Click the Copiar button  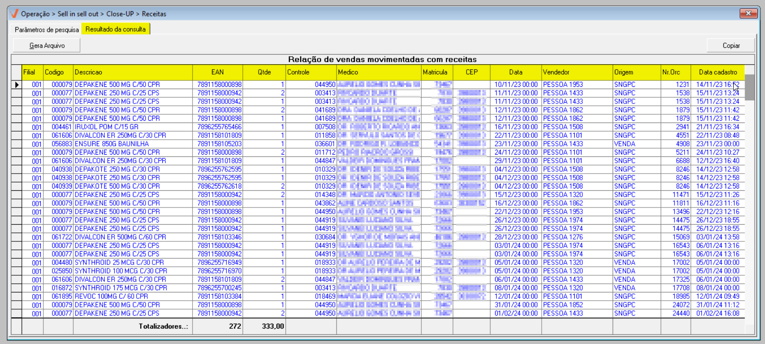point(731,45)
